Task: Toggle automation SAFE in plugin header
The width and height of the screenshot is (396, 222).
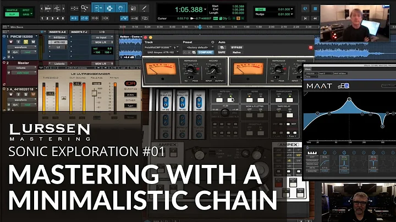Action: tap(222, 52)
